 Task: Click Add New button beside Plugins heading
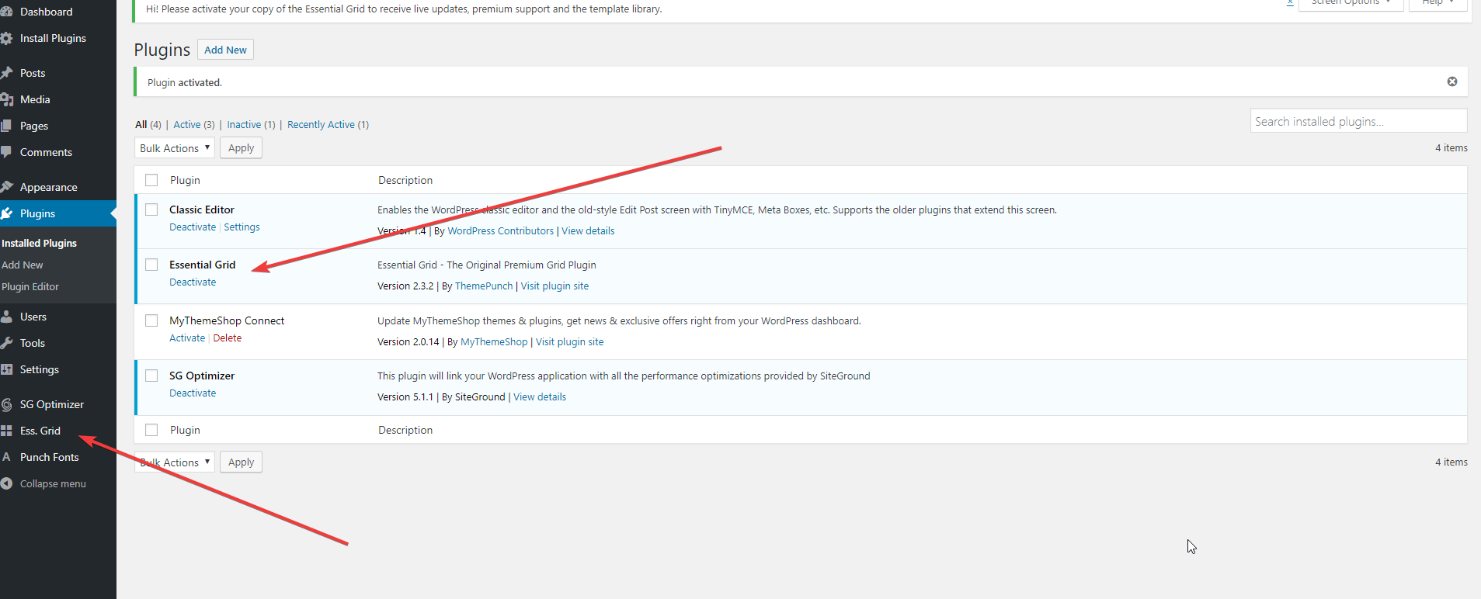[x=225, y=50]
